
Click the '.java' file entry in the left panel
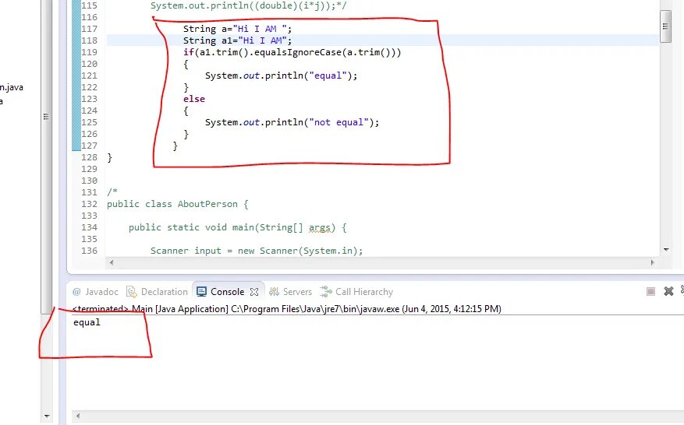coord(12,87)
